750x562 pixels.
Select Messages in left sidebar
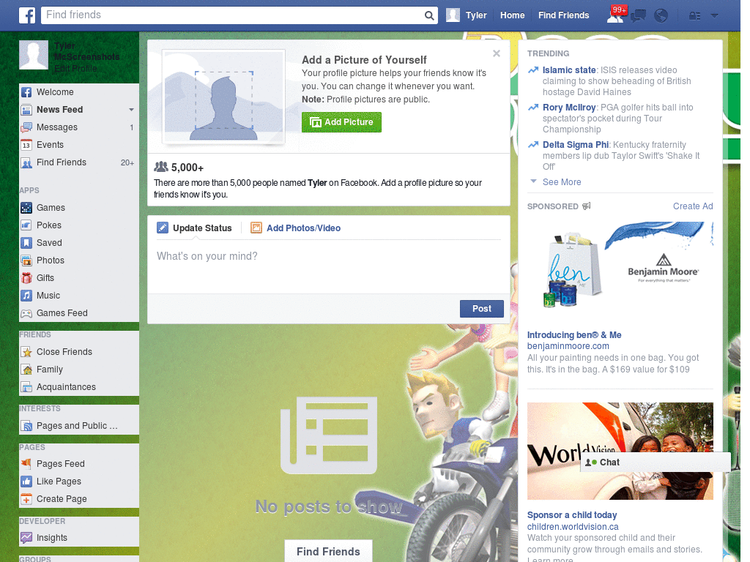(x=79, y=127)
